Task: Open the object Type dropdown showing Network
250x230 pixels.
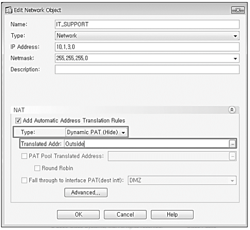Action: 147,36
